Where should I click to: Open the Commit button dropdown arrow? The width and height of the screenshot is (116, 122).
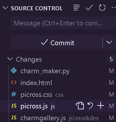109,43
